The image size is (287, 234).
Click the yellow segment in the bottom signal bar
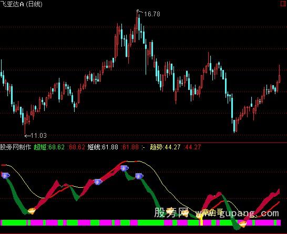click(201, 222)
